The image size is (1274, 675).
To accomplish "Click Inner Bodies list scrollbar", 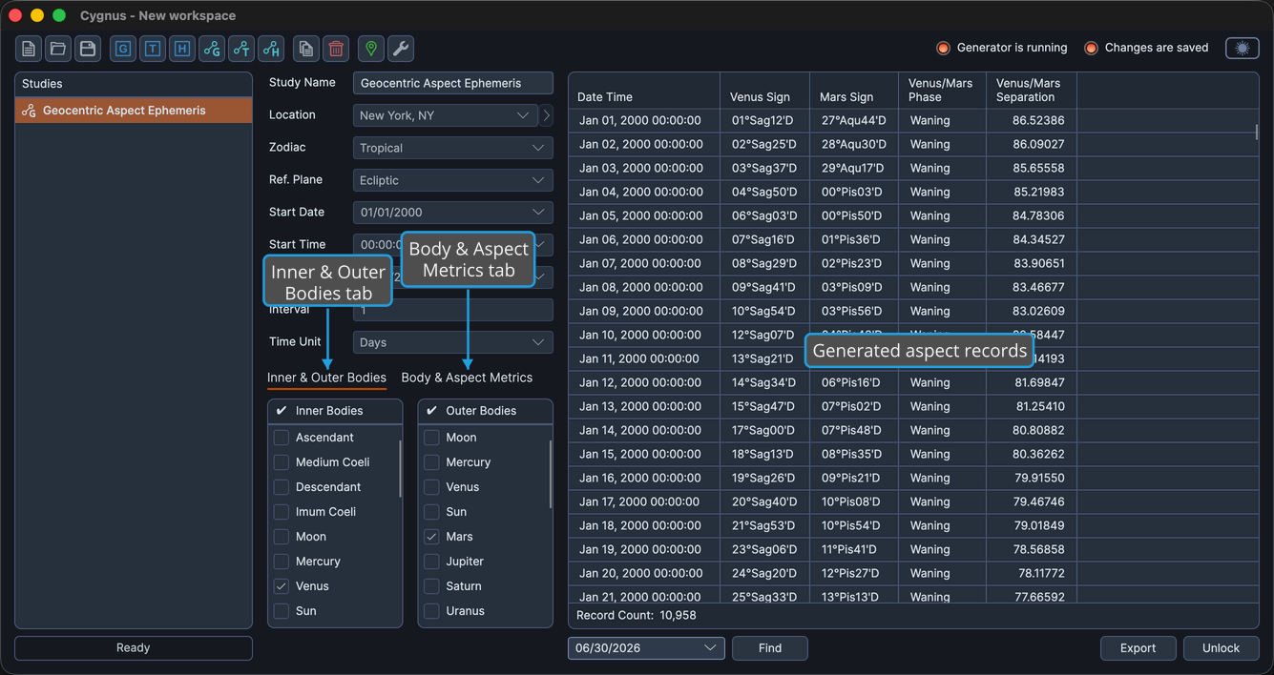I will point(400,468).
